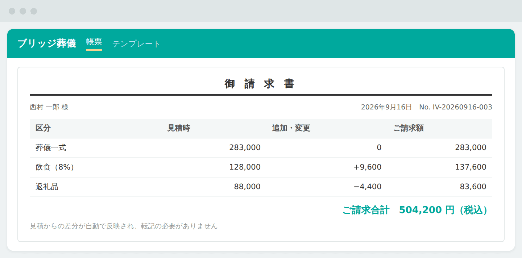Click the 0 change value for 葬儀一式
This screenshot has width=522, height=258.
pos(379,147)
